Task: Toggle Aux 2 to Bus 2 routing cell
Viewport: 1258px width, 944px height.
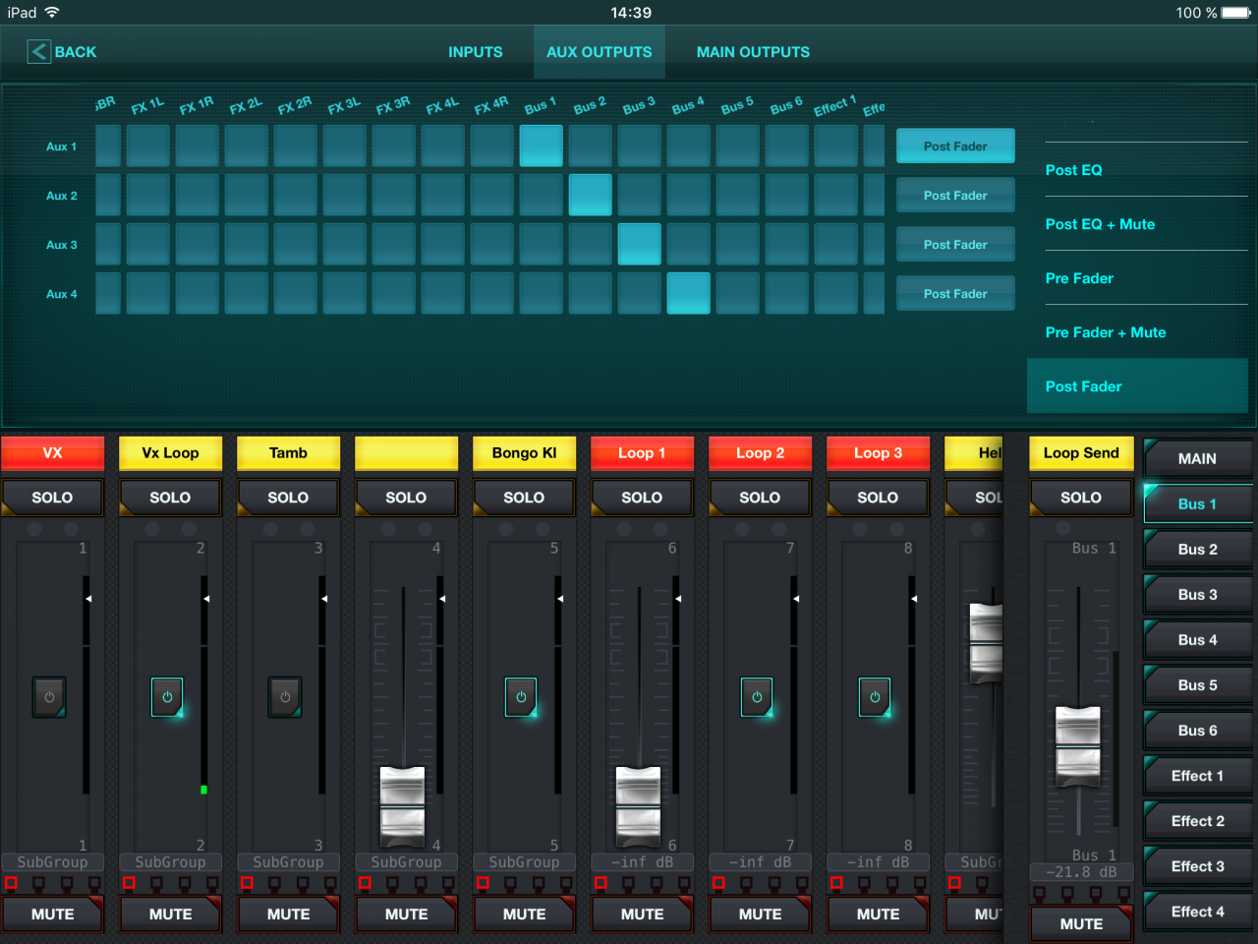Action: pyautogui.click(x=591, y=195)
